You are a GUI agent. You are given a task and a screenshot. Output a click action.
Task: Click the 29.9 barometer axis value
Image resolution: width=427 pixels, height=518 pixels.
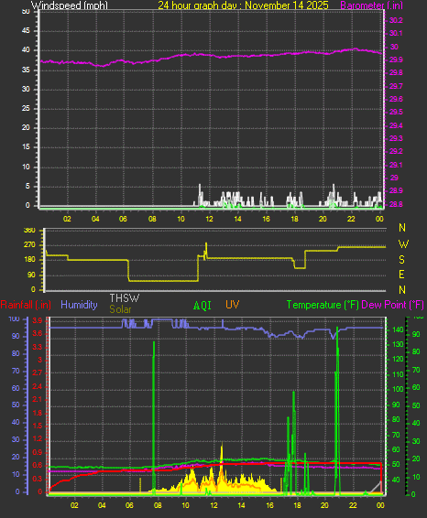[x=396, y=59]
